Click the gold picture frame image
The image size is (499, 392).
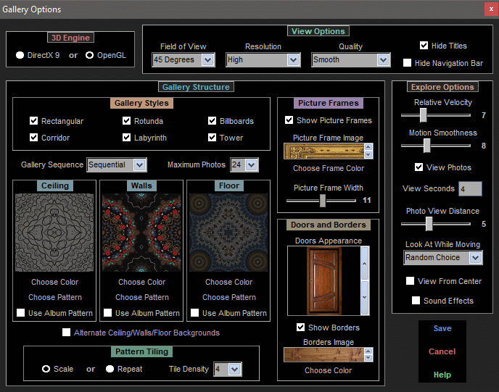point(323,151)
